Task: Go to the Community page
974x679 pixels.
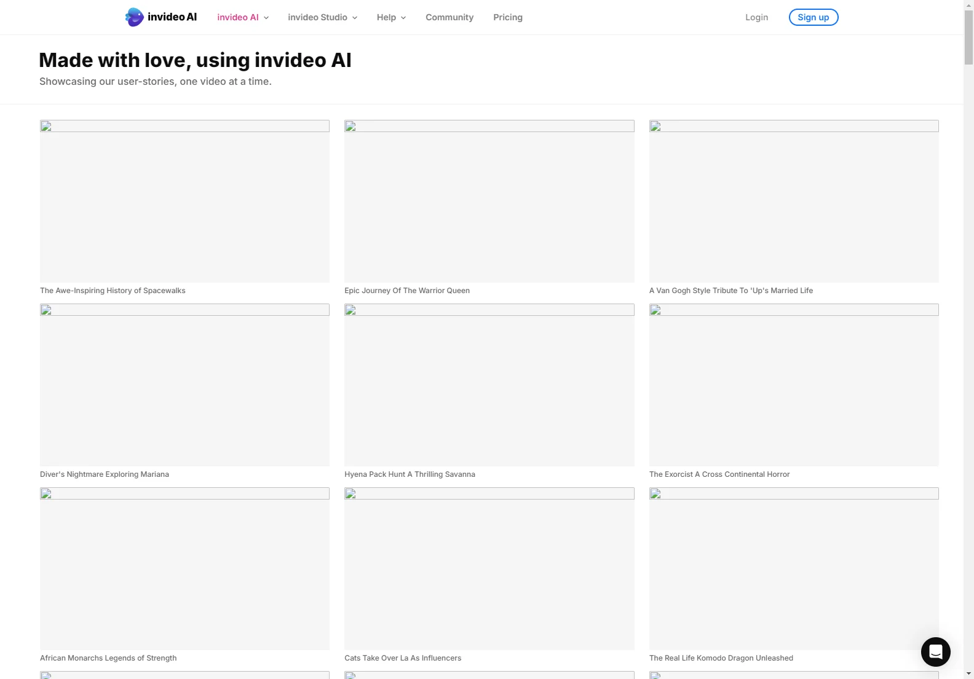Action: tap(449, 17)
